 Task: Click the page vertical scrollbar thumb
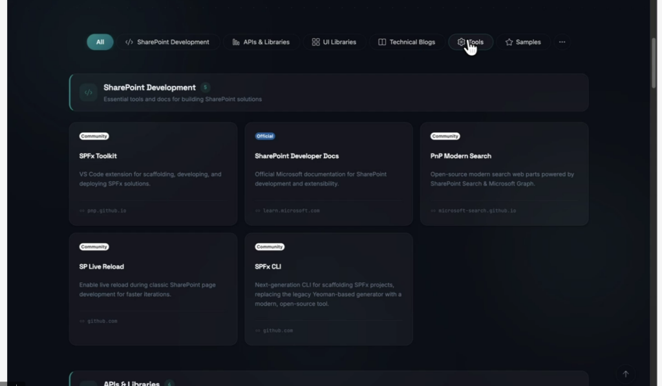[x=654, y=63]
